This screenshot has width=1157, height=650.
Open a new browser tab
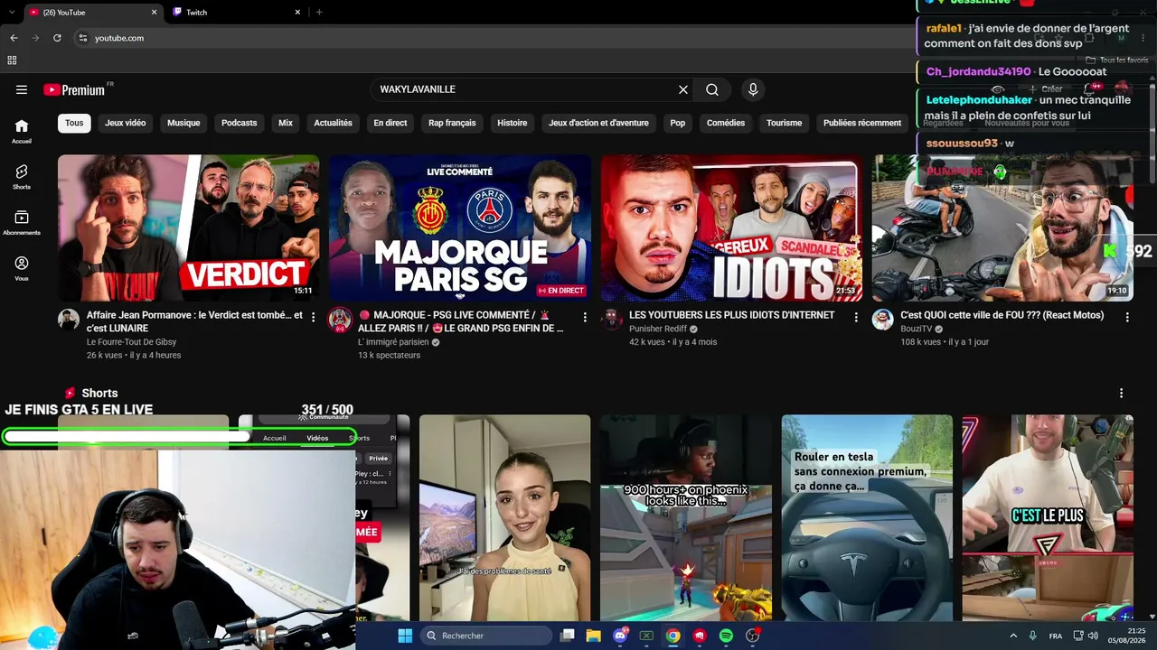tap(319, 12)
